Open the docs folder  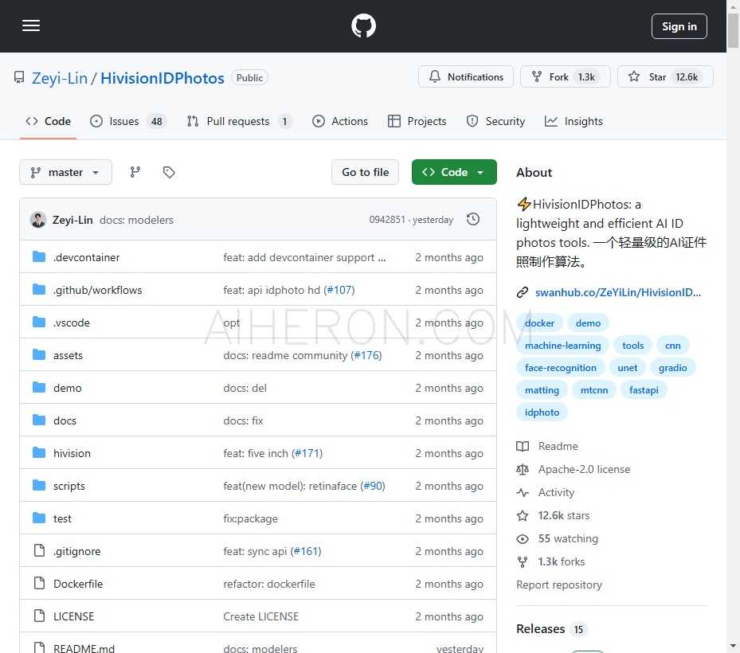click(x=65, y=420)
